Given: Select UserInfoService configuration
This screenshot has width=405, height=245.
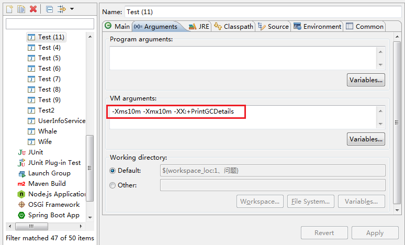Looking at the screenshot, I should (x=57, y=121).
